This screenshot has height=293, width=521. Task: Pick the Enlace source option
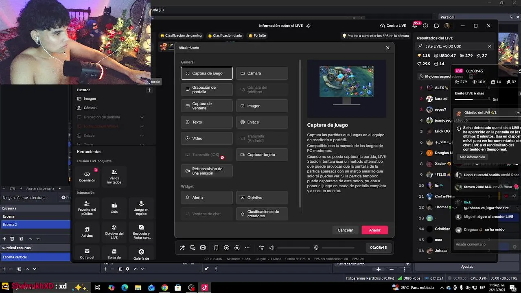(x=262, y=122)
